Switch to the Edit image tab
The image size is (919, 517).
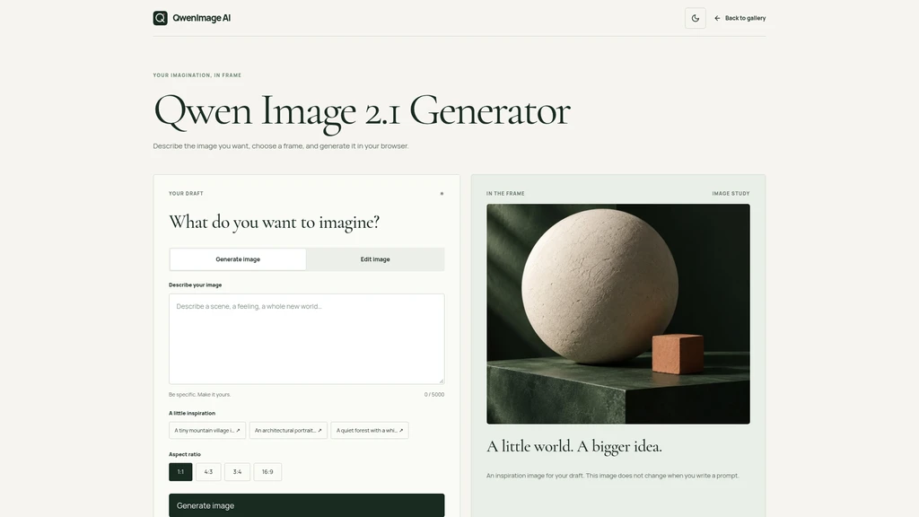[x=375, y=259]
